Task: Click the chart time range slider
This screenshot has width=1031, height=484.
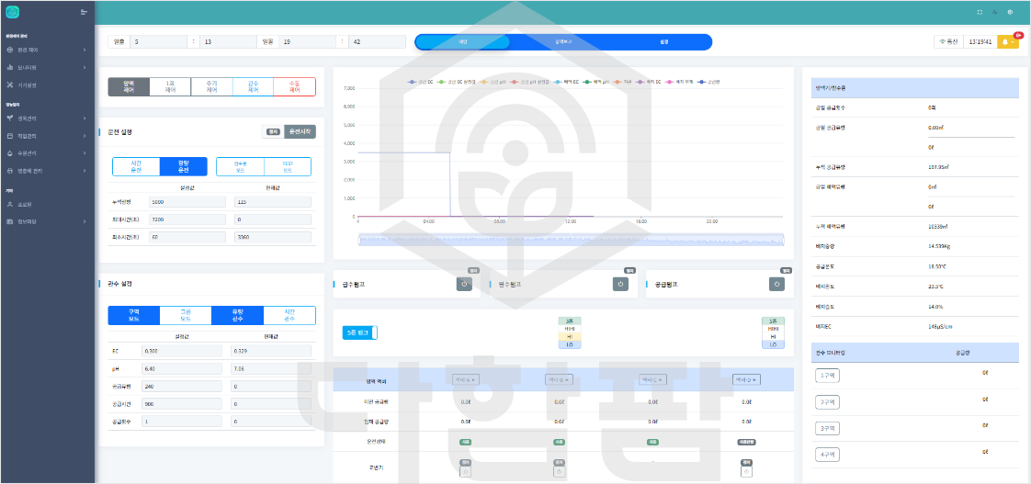Action: [570, 239]
